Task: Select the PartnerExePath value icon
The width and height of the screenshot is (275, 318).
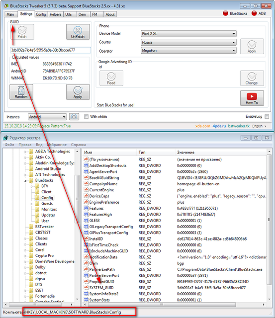Action: (x=86, y=269)
